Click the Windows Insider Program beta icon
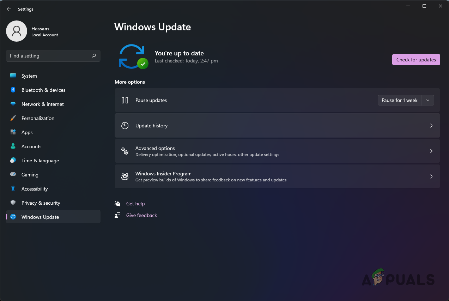The height and width of the screenshot is (301, 449). pyautogui.click(x=125, y=176)
